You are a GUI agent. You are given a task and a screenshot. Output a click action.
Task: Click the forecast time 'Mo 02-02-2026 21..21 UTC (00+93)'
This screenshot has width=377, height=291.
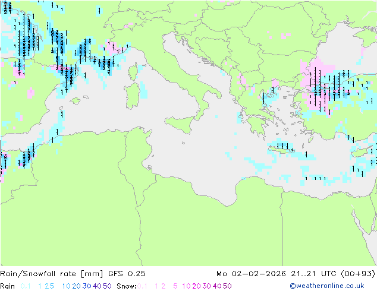pos(296,274)
